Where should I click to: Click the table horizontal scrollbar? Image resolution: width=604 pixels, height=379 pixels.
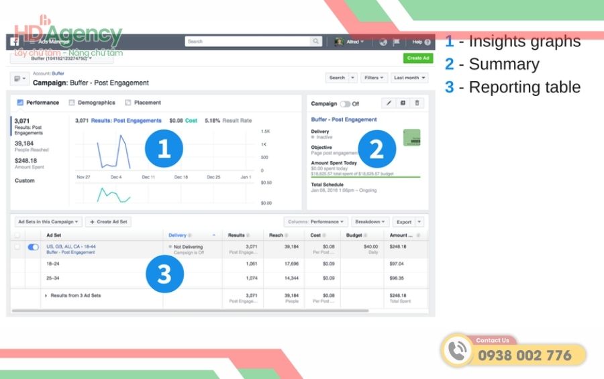tap(191, 311)
